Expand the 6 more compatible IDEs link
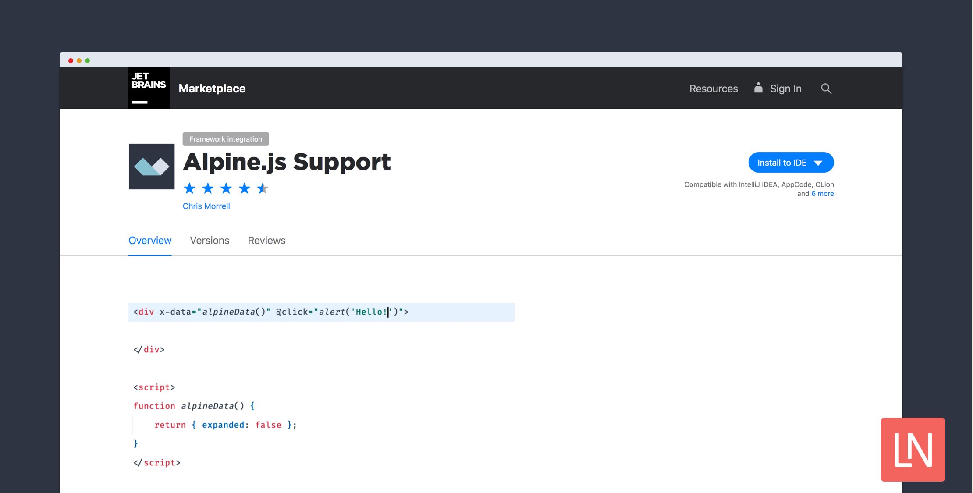Screen dimensions: 973x493 [822, 194]
